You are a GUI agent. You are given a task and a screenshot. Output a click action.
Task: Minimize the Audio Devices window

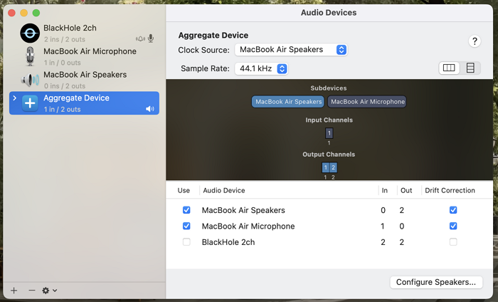(x=23, y=13)
